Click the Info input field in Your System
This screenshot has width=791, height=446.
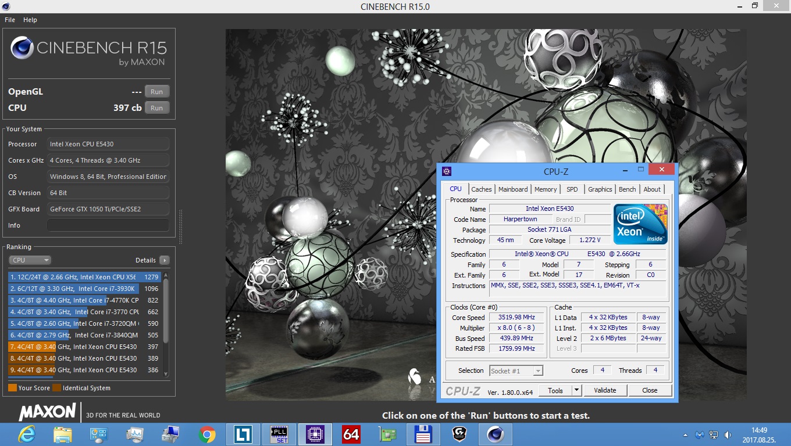click(x=108, y=225)
